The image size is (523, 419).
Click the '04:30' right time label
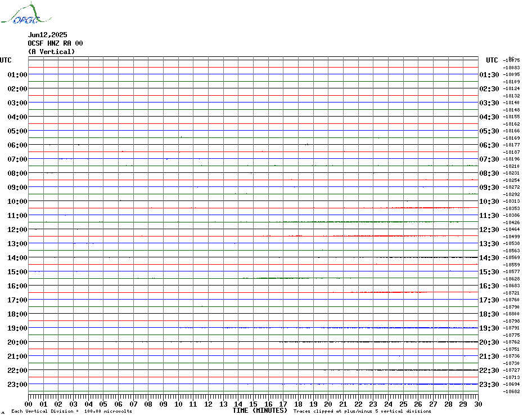point(489,117)
